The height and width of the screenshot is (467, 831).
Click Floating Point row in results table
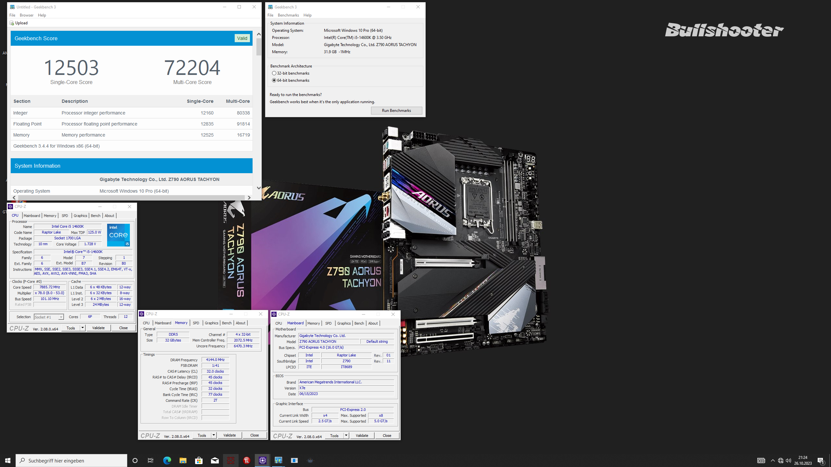(131, 124)
